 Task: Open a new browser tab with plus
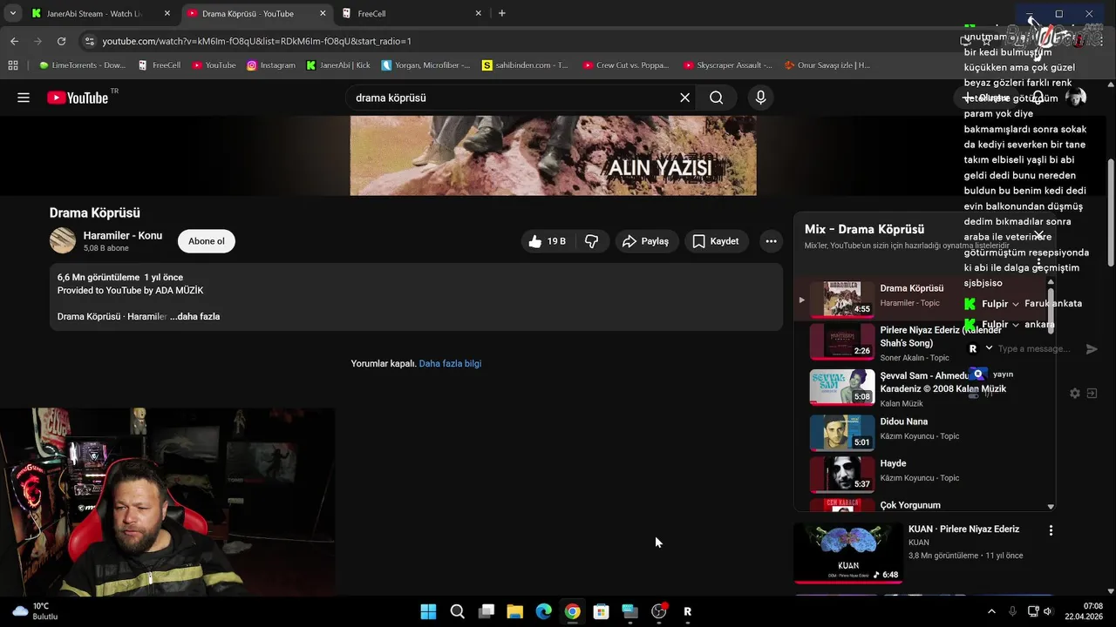tap(501, 13)
